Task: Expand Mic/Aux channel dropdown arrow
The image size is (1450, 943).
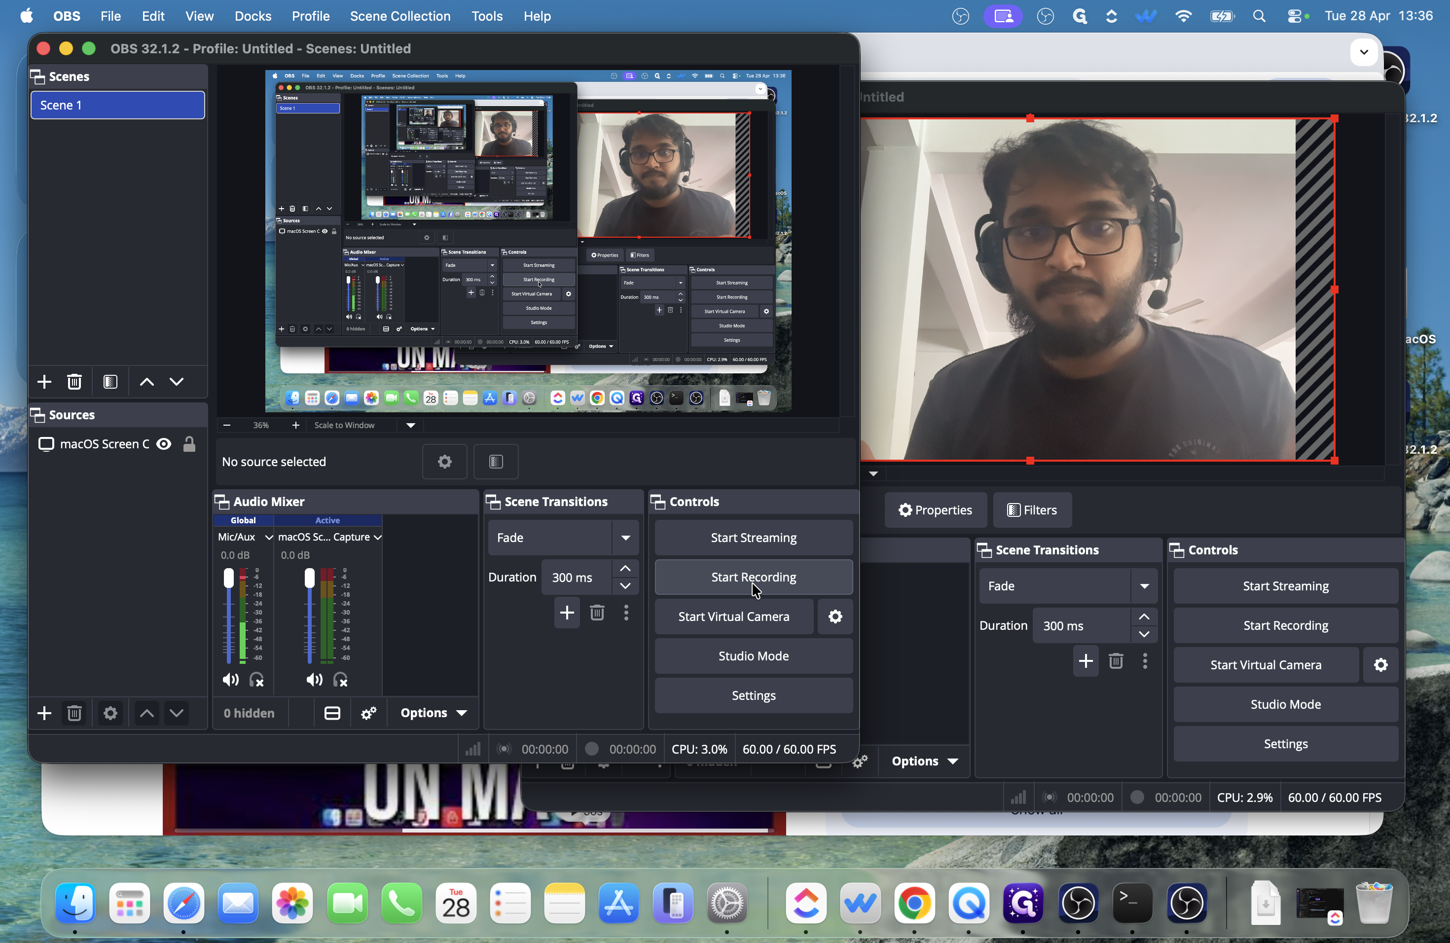Action: [x=269, y=537]
